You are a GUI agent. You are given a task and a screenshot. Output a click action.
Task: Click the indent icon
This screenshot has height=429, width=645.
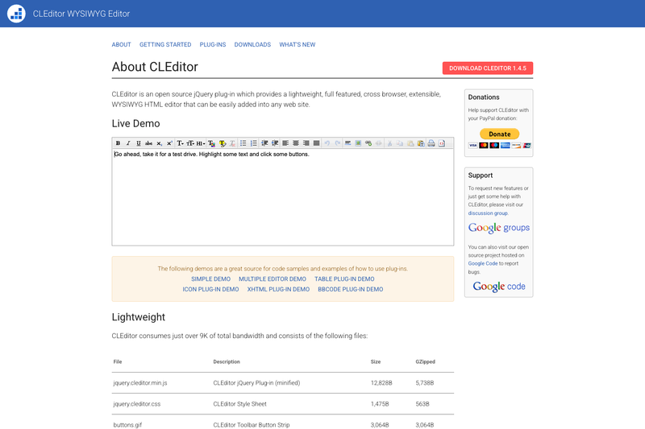(275, 143)
